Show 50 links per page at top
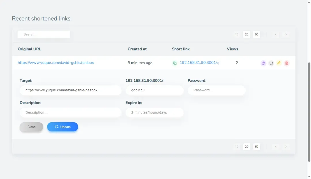This screenshot has height=179, width=311. [x=257, y=35]
